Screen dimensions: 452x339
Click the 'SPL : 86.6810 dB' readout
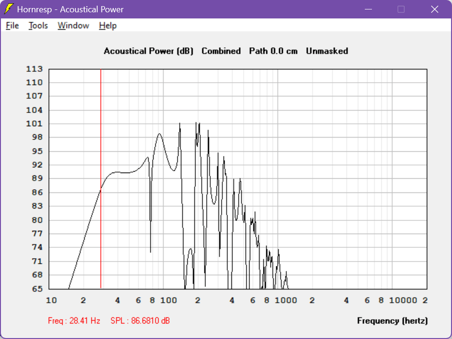pyautogui.click(x=140, y=321)
